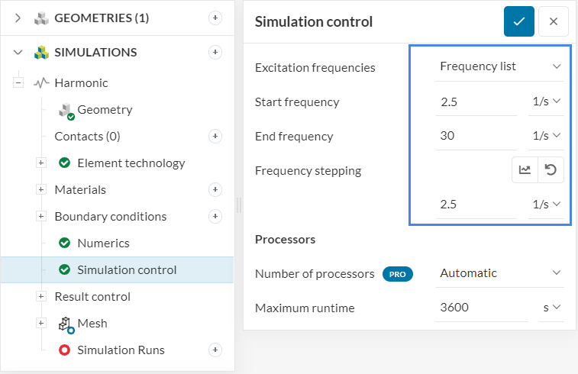Open the frequency stepping chart icon
This screenshot has width=578, height=374.
(525, 170)
